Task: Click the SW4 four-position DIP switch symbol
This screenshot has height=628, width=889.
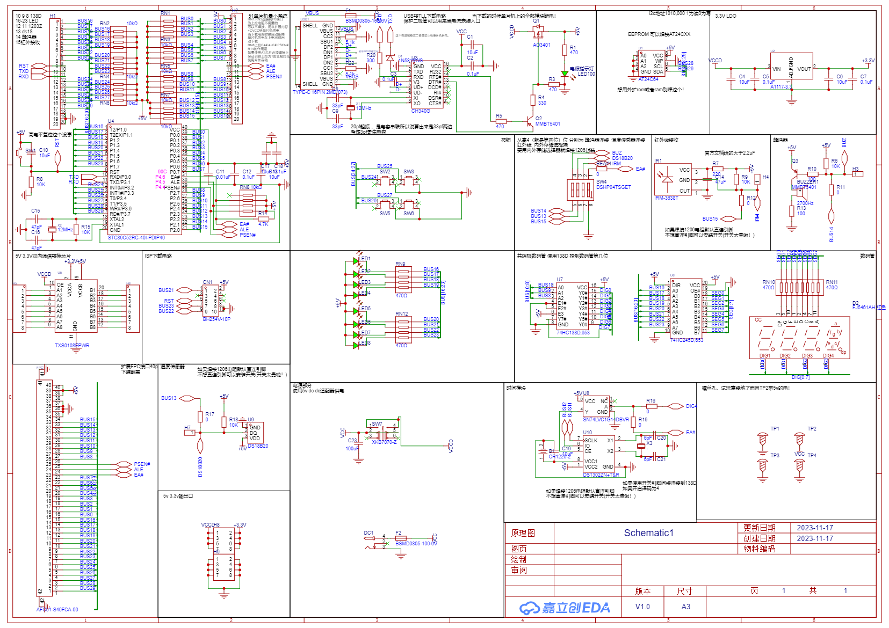Action: [x=582, y=189]
